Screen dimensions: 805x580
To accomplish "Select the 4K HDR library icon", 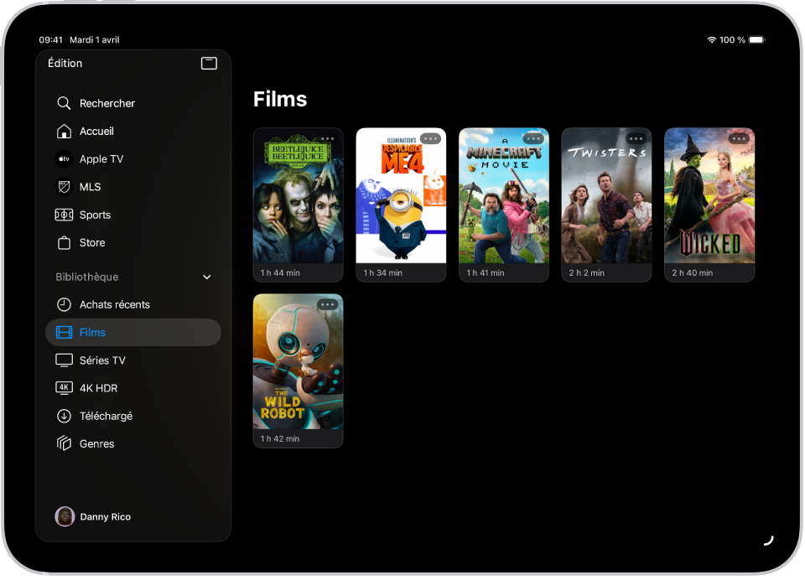I will pyautogui.click(x=64, y=387).
